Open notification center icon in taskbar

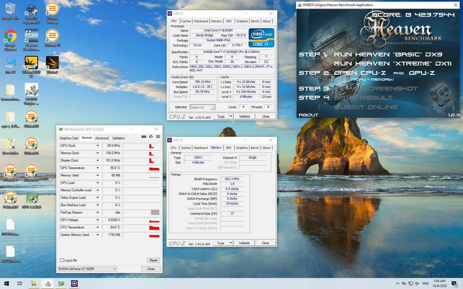(454, 283)
